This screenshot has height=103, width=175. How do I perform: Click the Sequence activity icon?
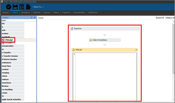click(x=72, y=29)
